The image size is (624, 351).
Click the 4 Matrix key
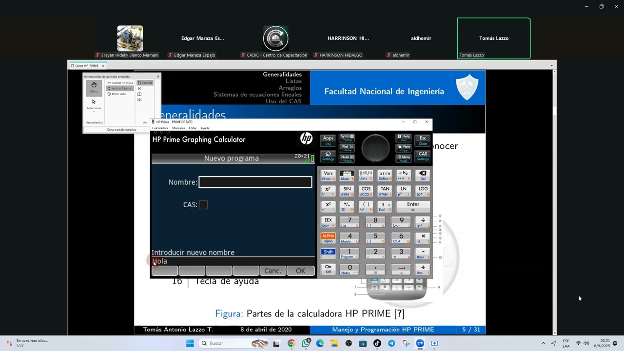(x=350, y=238)
